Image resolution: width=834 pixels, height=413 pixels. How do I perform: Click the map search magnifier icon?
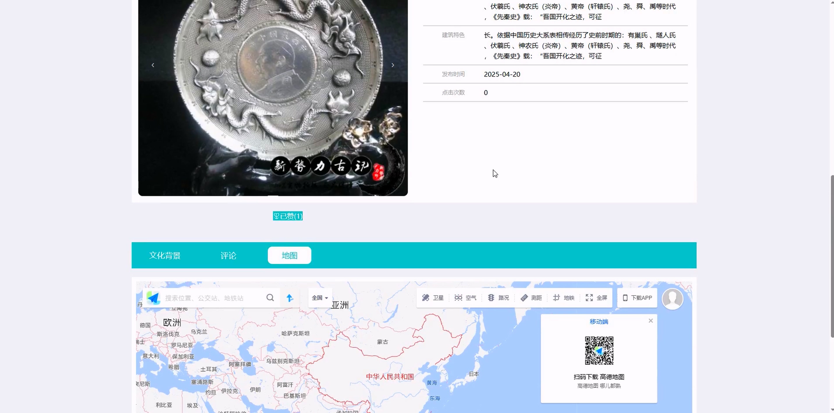[270, 297]
